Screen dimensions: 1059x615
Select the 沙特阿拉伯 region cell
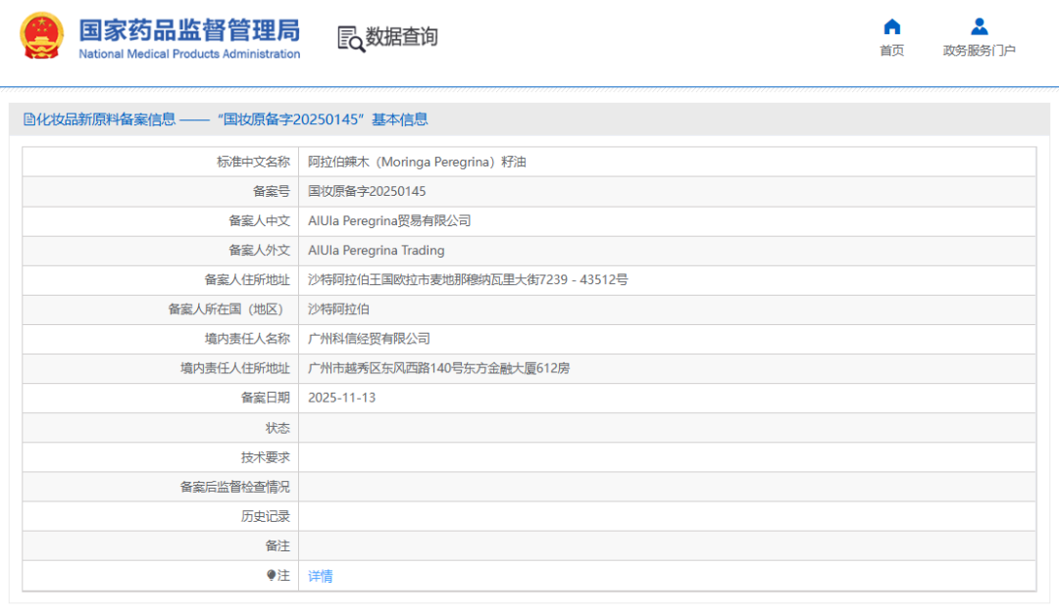click(x=333, y=309)
